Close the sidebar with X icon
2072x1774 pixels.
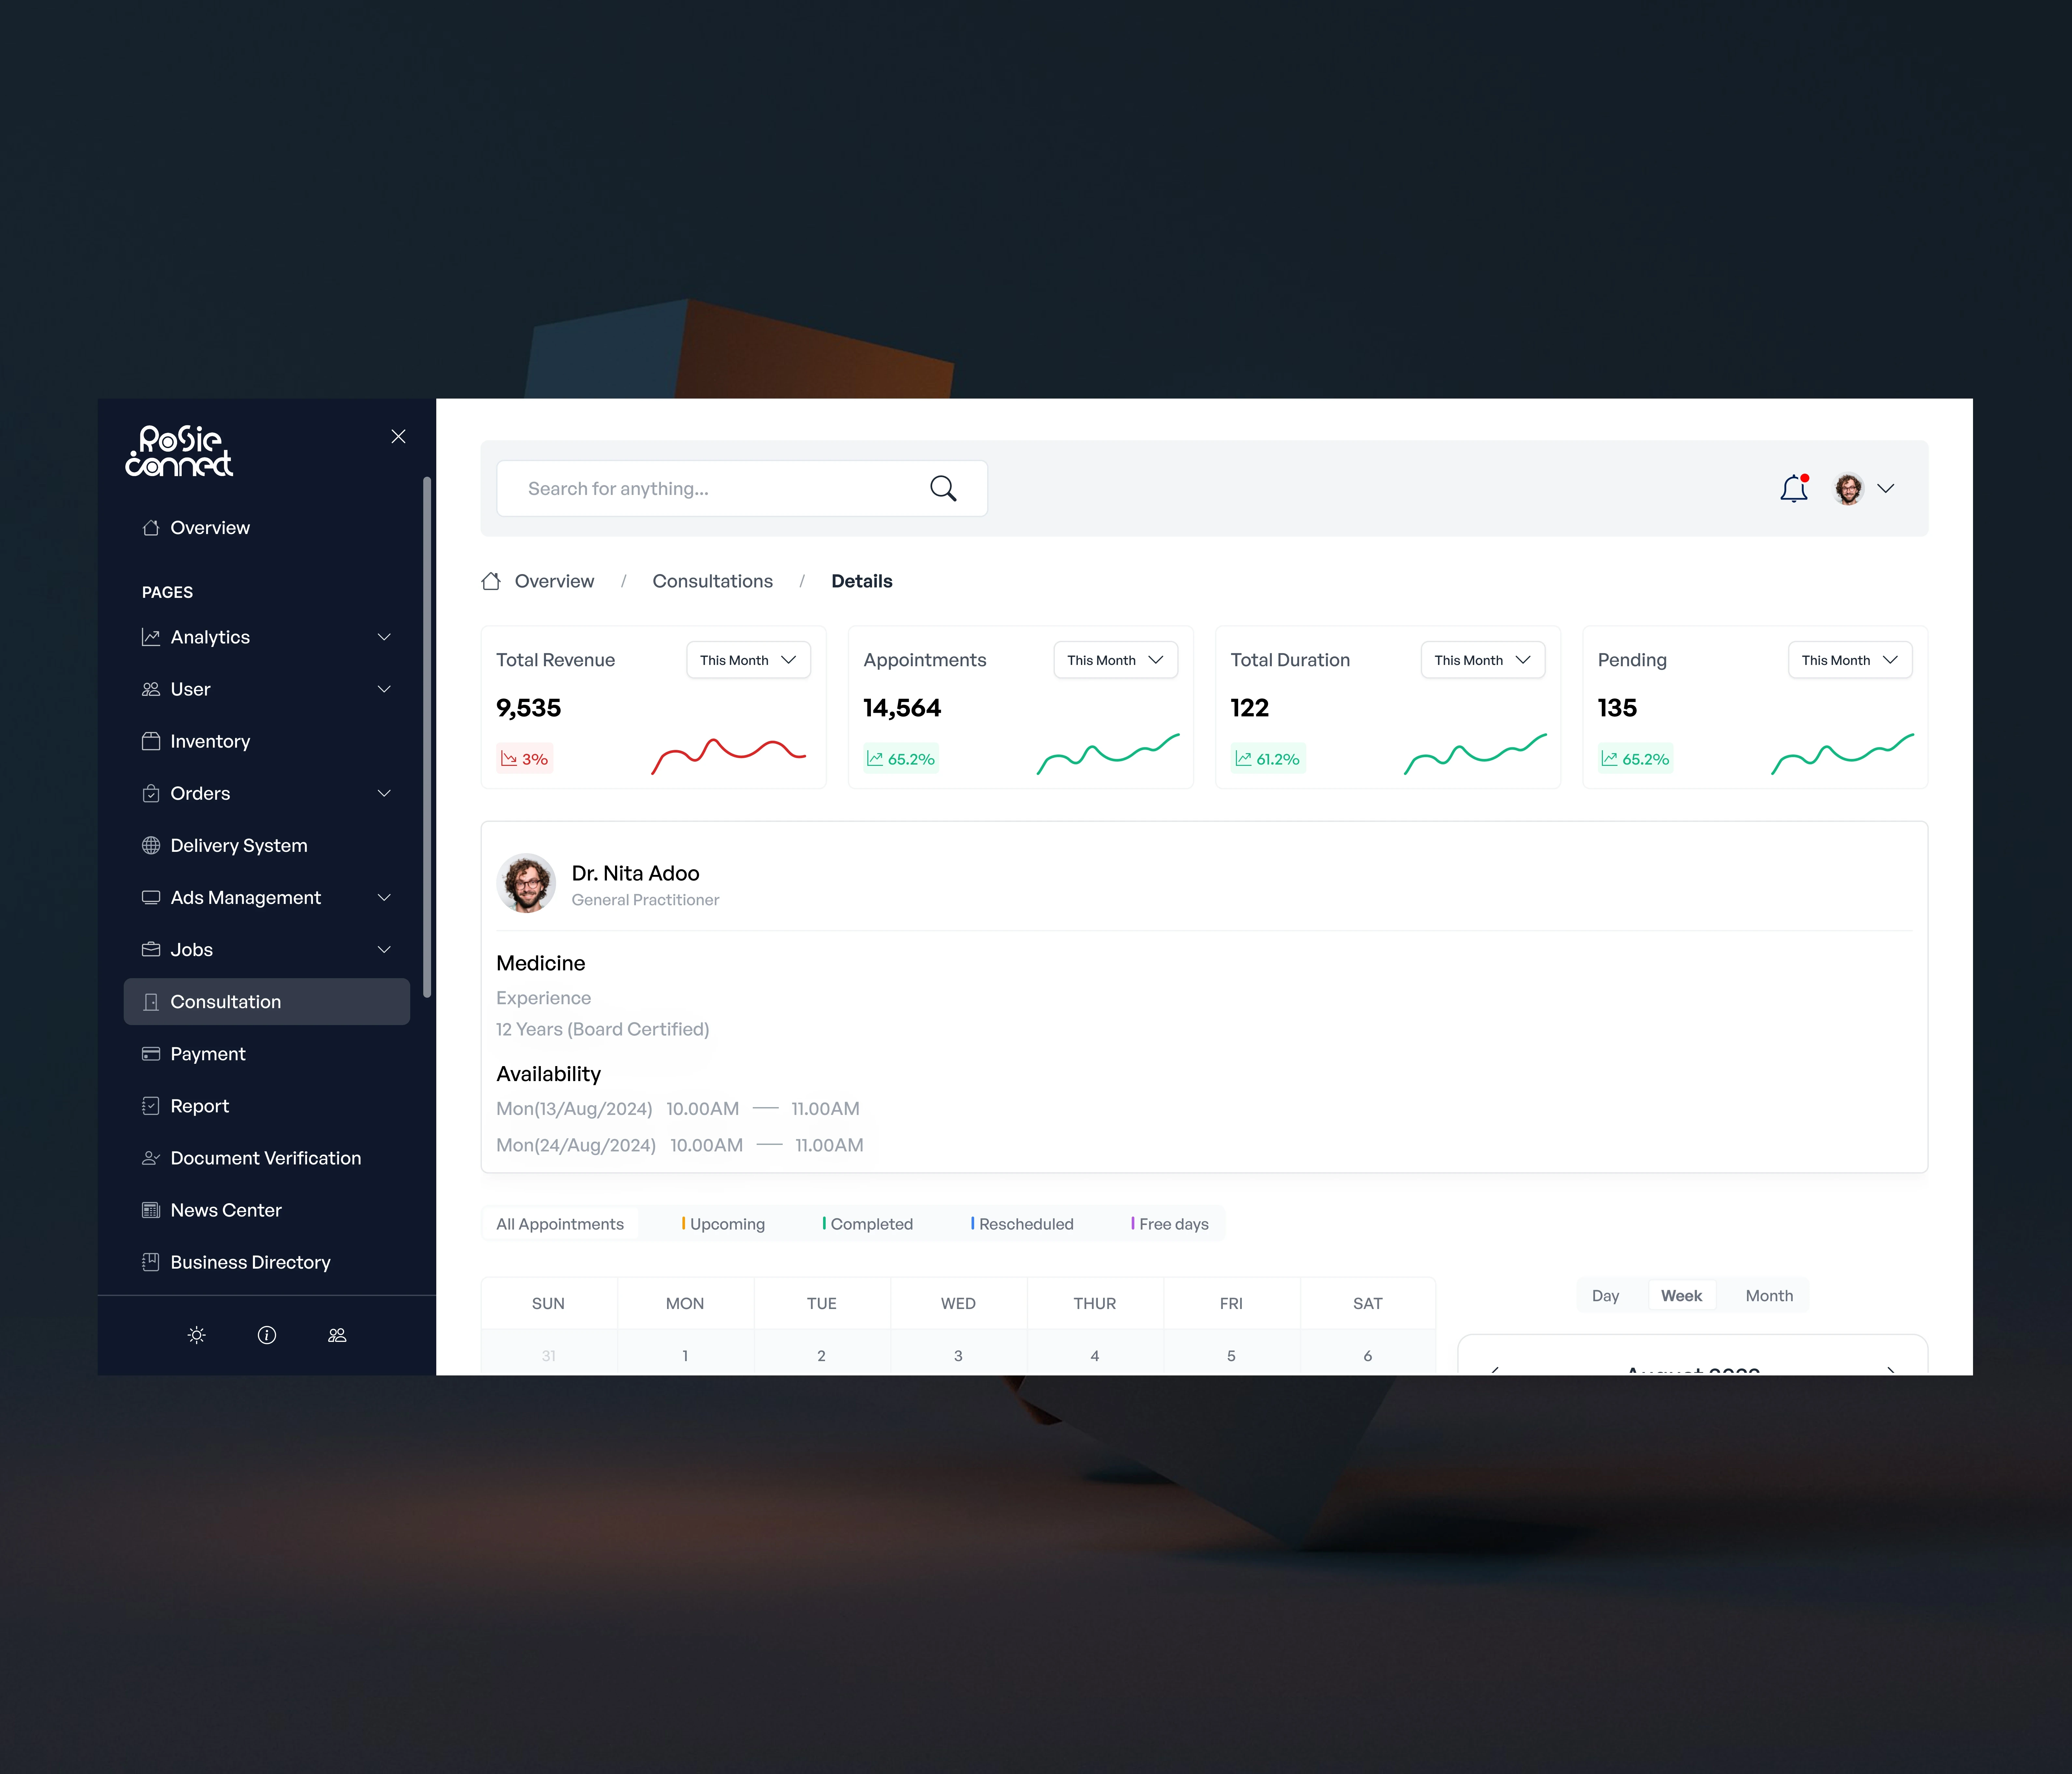398,436
